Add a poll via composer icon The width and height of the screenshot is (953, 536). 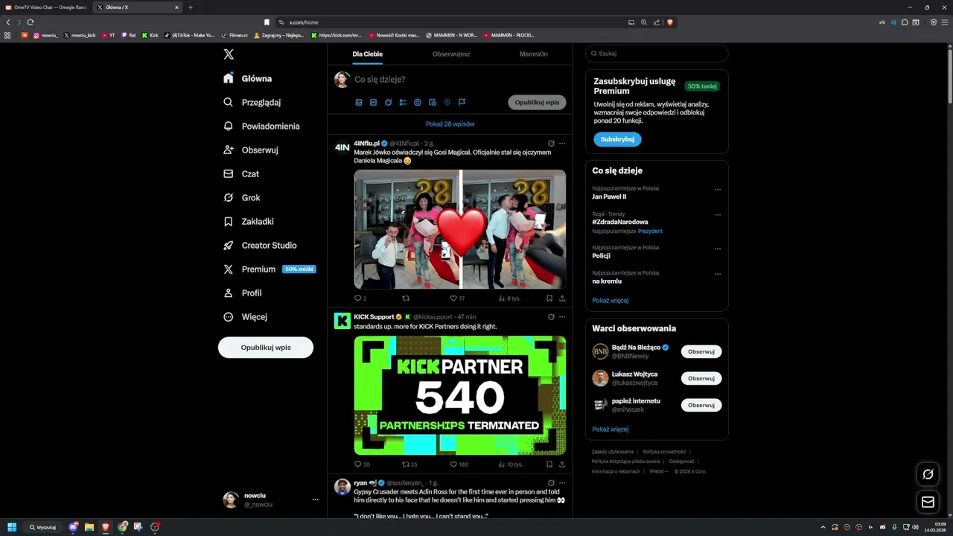pos(403,102)
